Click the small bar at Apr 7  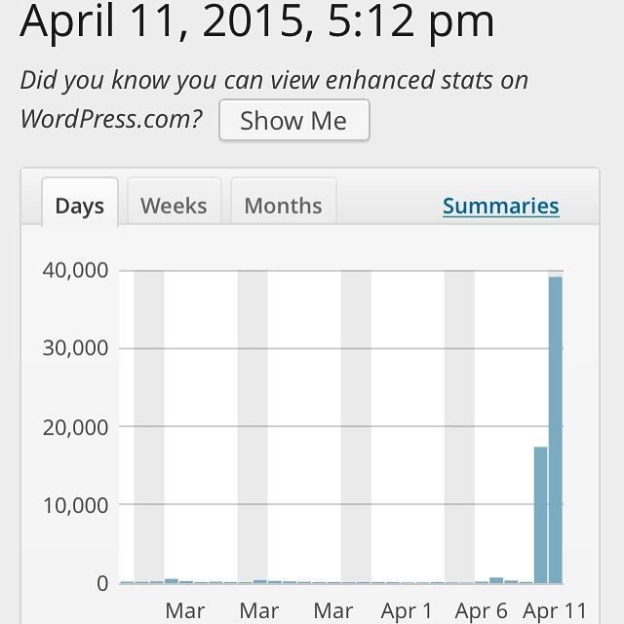pyautogui.click(x=496, y=580)
